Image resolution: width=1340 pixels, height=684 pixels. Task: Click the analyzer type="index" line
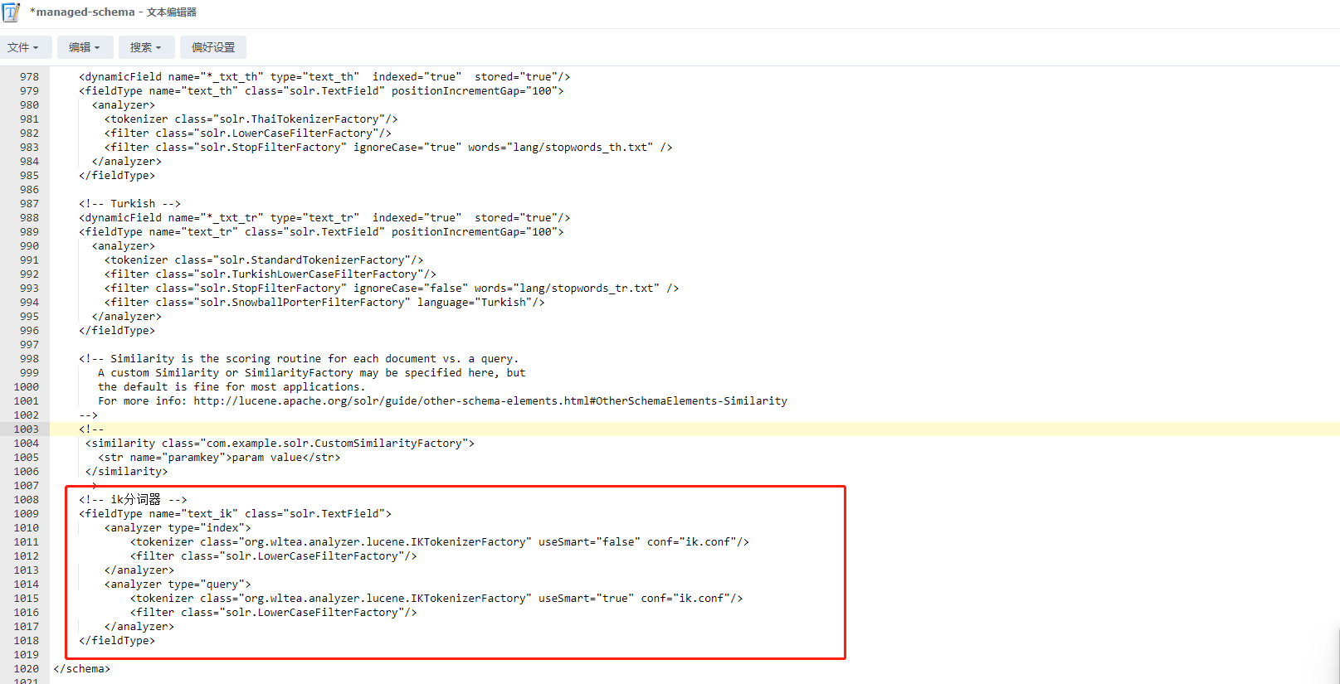coord(178,528)
